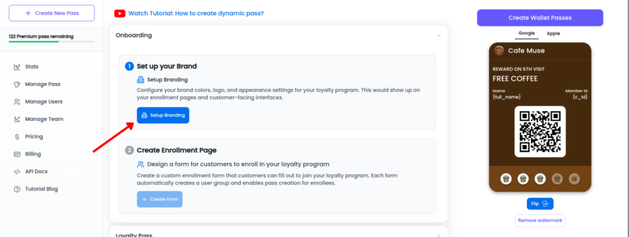629x237 pixels.
Task: Click the API Docs code brackets icon
Action: coord(17,172)
